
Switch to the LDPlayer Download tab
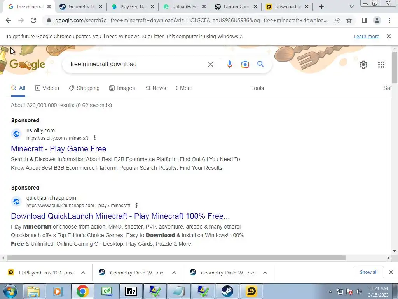point(285,7)
